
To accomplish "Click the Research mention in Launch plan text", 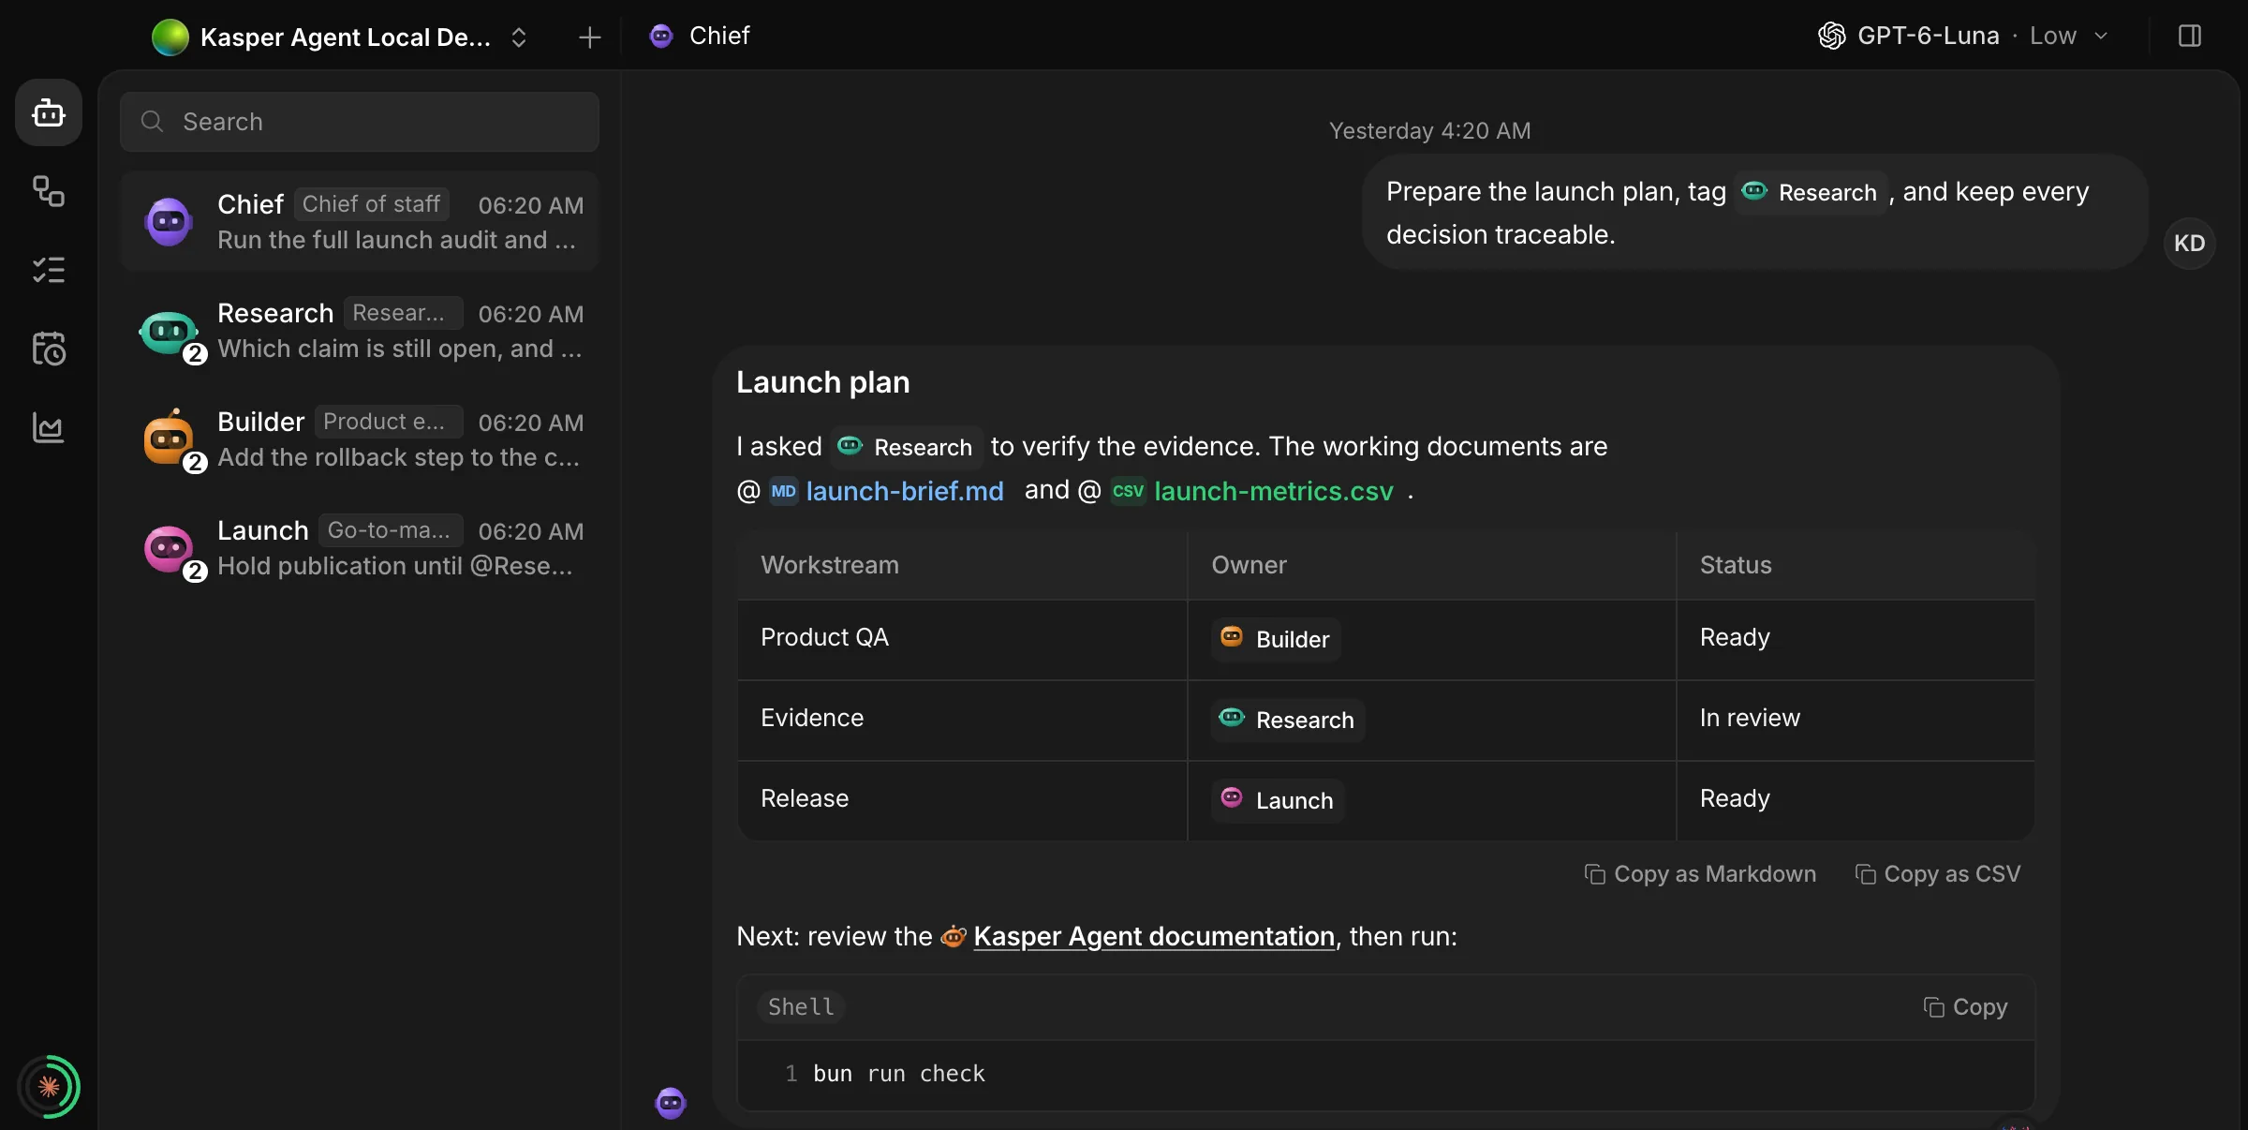I will (906, 447).
